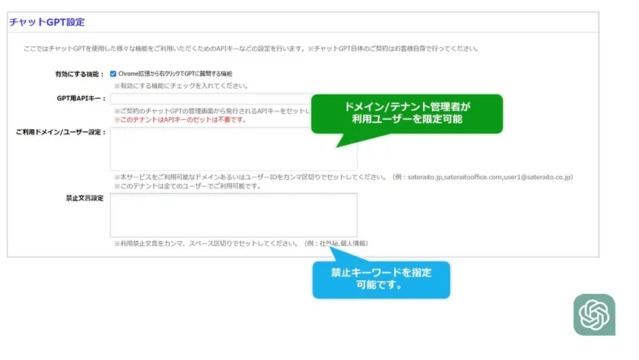Toggle the Chrome拡張 GPT質問機能 checkbox
Screen dimensions: 639x360
click(x=113, y=74)
